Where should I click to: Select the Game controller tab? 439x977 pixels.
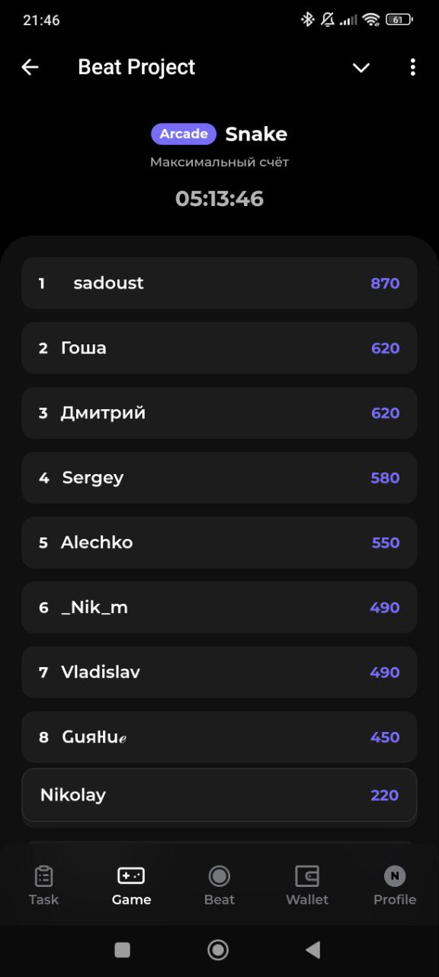coord(131,885)
